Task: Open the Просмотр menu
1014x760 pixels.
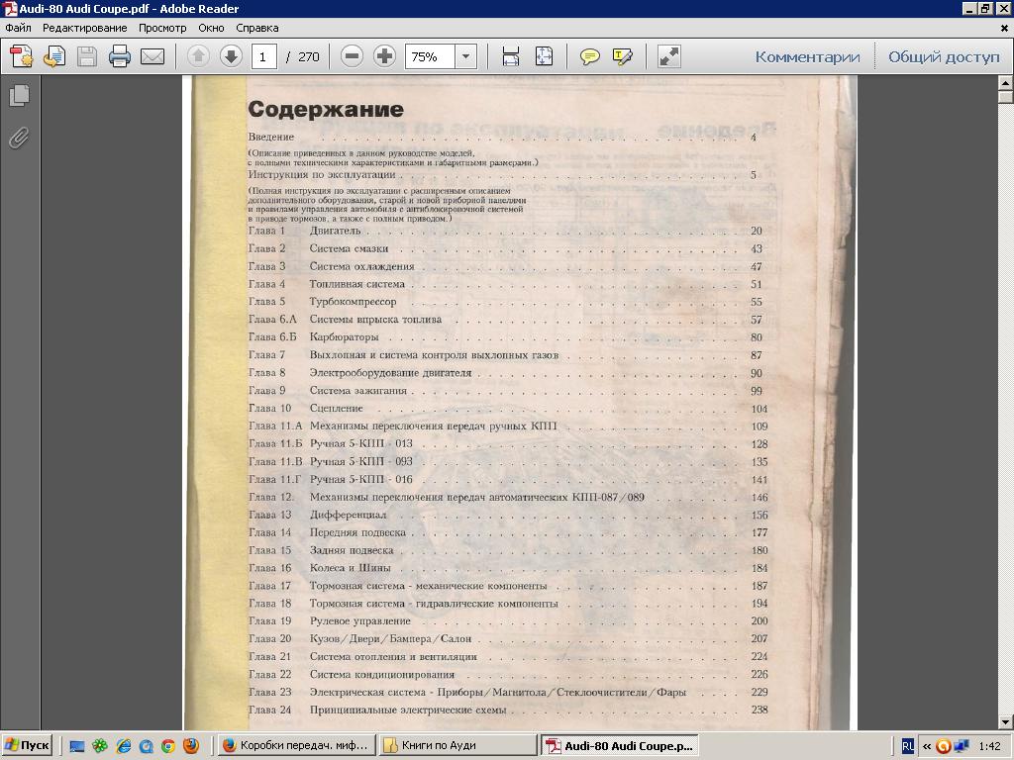Action: 162,28
